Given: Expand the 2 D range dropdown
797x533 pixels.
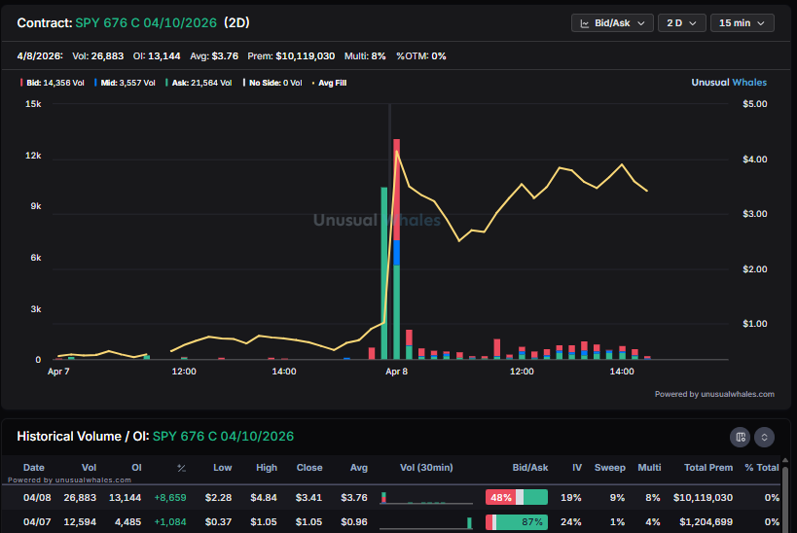Looking at the screenshot, I should point(680,23).
